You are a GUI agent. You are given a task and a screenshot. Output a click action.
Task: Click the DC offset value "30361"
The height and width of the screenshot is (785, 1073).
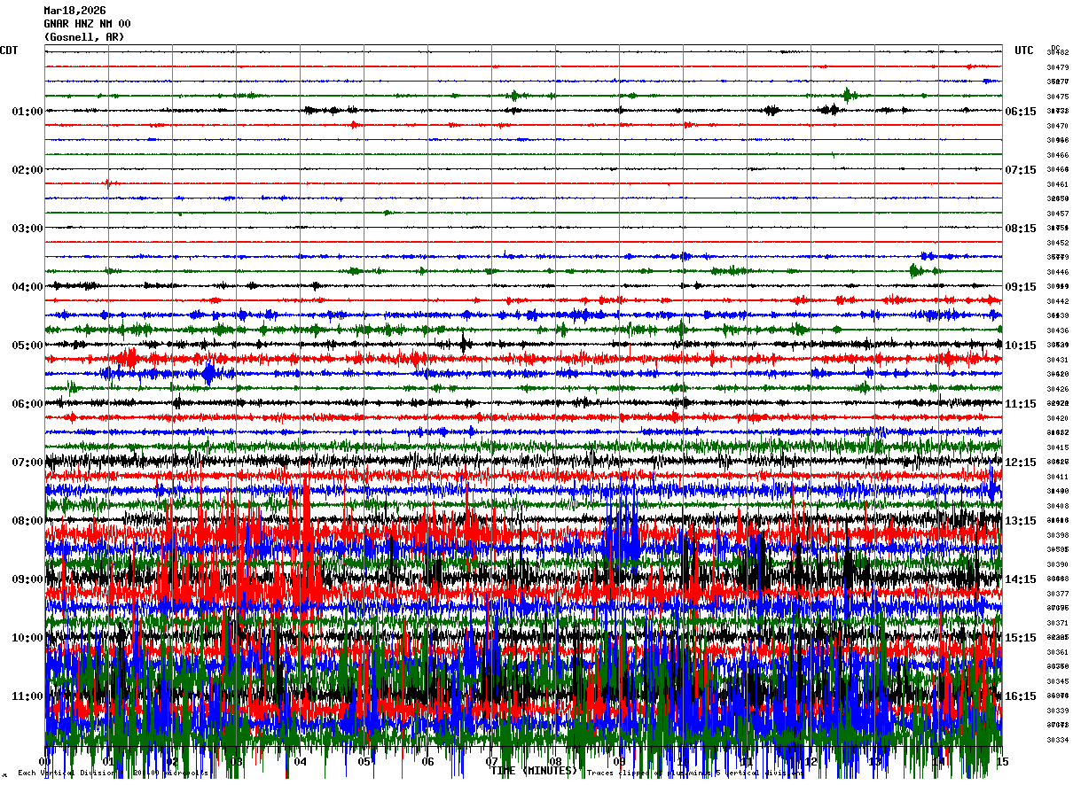point(1057,652)
